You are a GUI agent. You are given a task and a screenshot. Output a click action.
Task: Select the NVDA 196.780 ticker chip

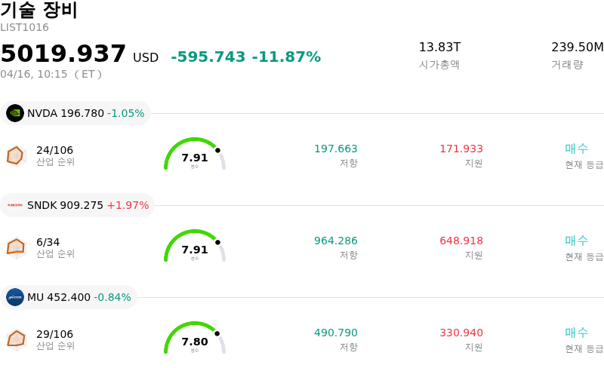pos(75,113)
